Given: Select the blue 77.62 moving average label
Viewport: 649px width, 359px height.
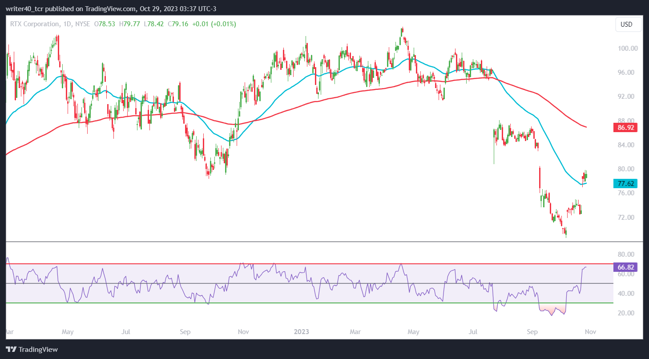Looking at the screenshot, I should pos(625,183).
